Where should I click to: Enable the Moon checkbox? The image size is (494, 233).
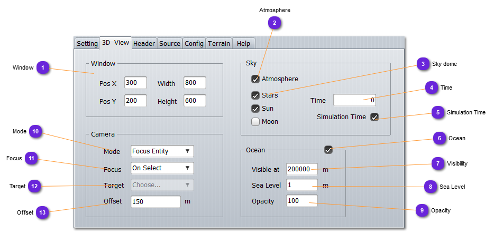(x=255, y=122)
